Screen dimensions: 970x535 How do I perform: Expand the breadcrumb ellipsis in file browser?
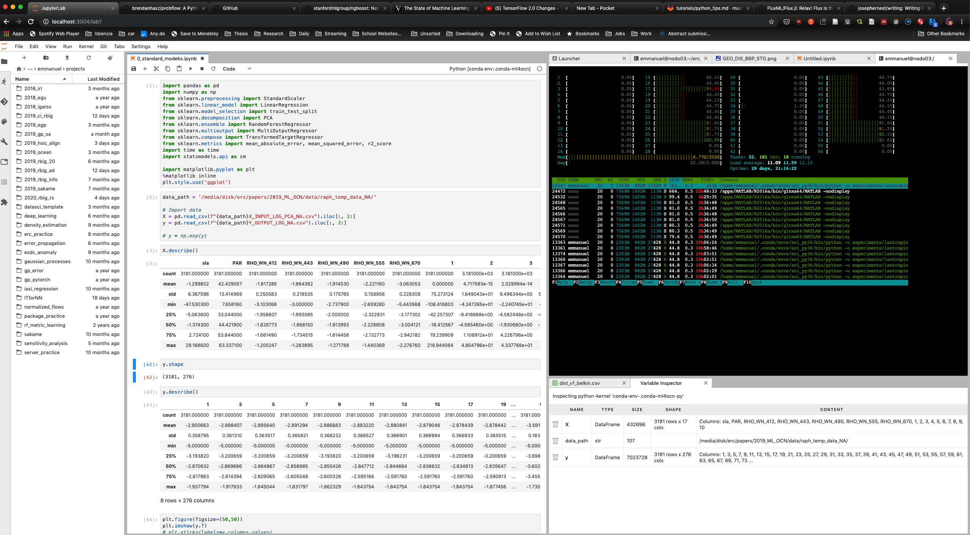[x=29, y=69]
